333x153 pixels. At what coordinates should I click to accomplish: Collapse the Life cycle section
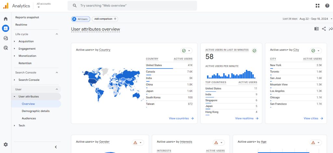pos(57,34)
